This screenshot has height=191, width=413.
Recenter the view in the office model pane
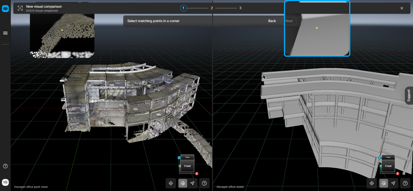(x=372, y=183)
